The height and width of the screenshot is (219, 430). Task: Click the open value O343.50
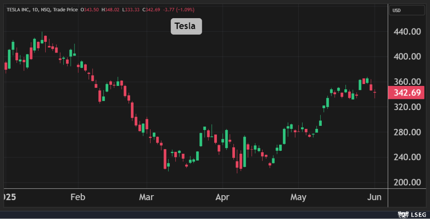click(x=89, y=10)
